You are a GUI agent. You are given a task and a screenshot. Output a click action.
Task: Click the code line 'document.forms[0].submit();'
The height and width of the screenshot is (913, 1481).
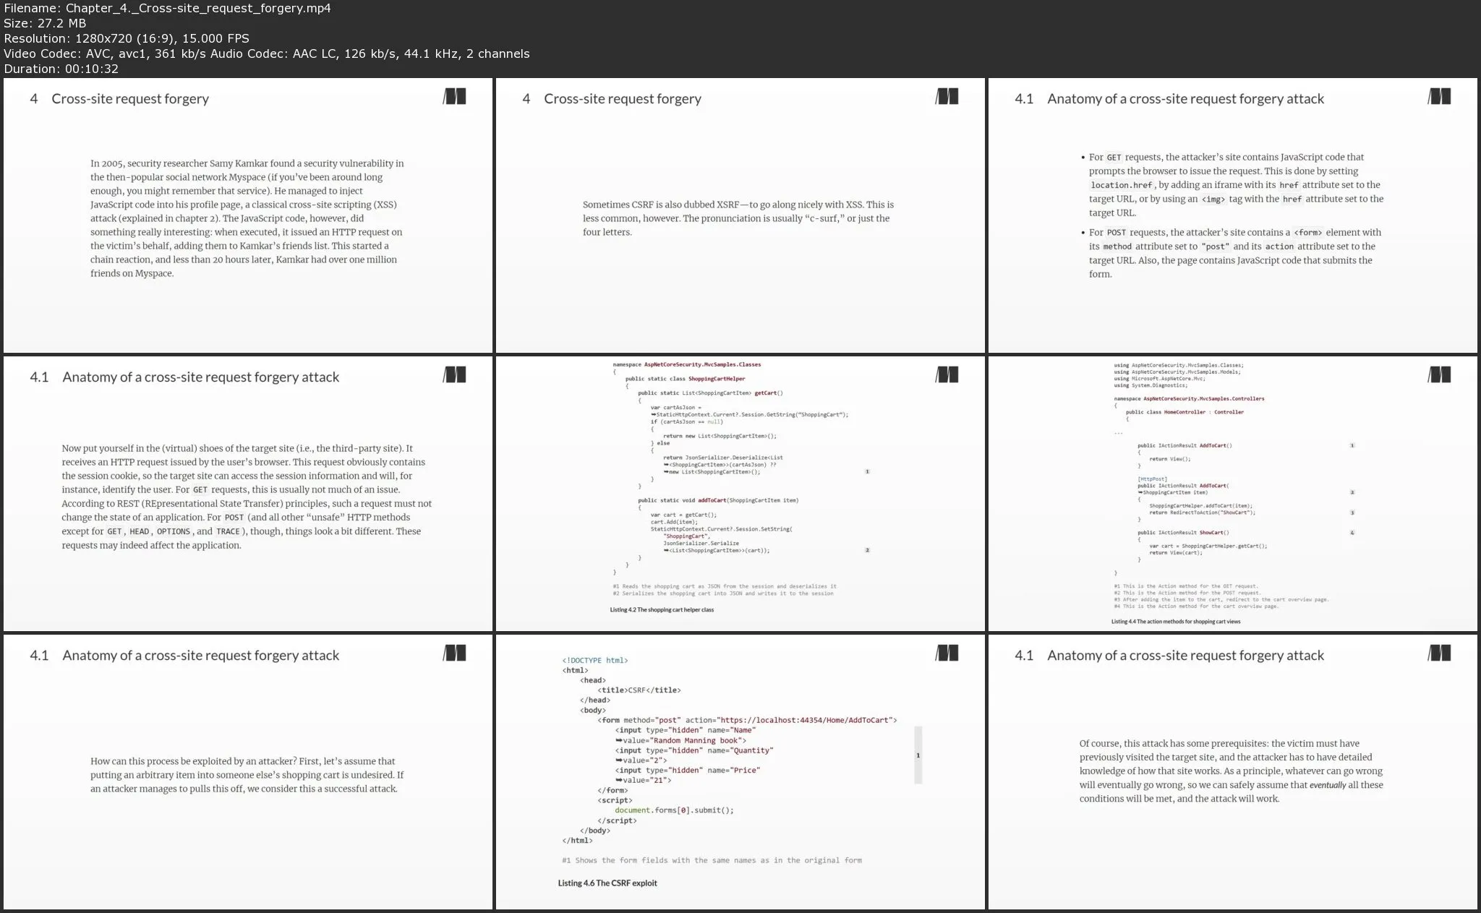674,810
